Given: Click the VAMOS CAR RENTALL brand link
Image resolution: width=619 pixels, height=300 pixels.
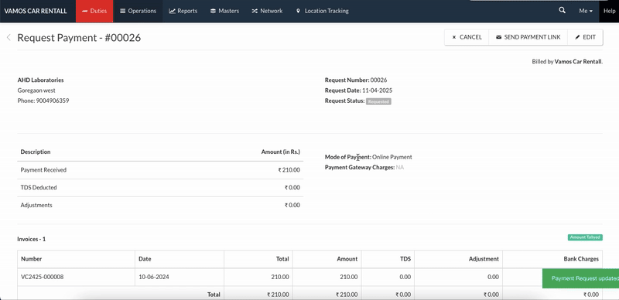Looking at the screenshot, I should click(x=36, y=11).
